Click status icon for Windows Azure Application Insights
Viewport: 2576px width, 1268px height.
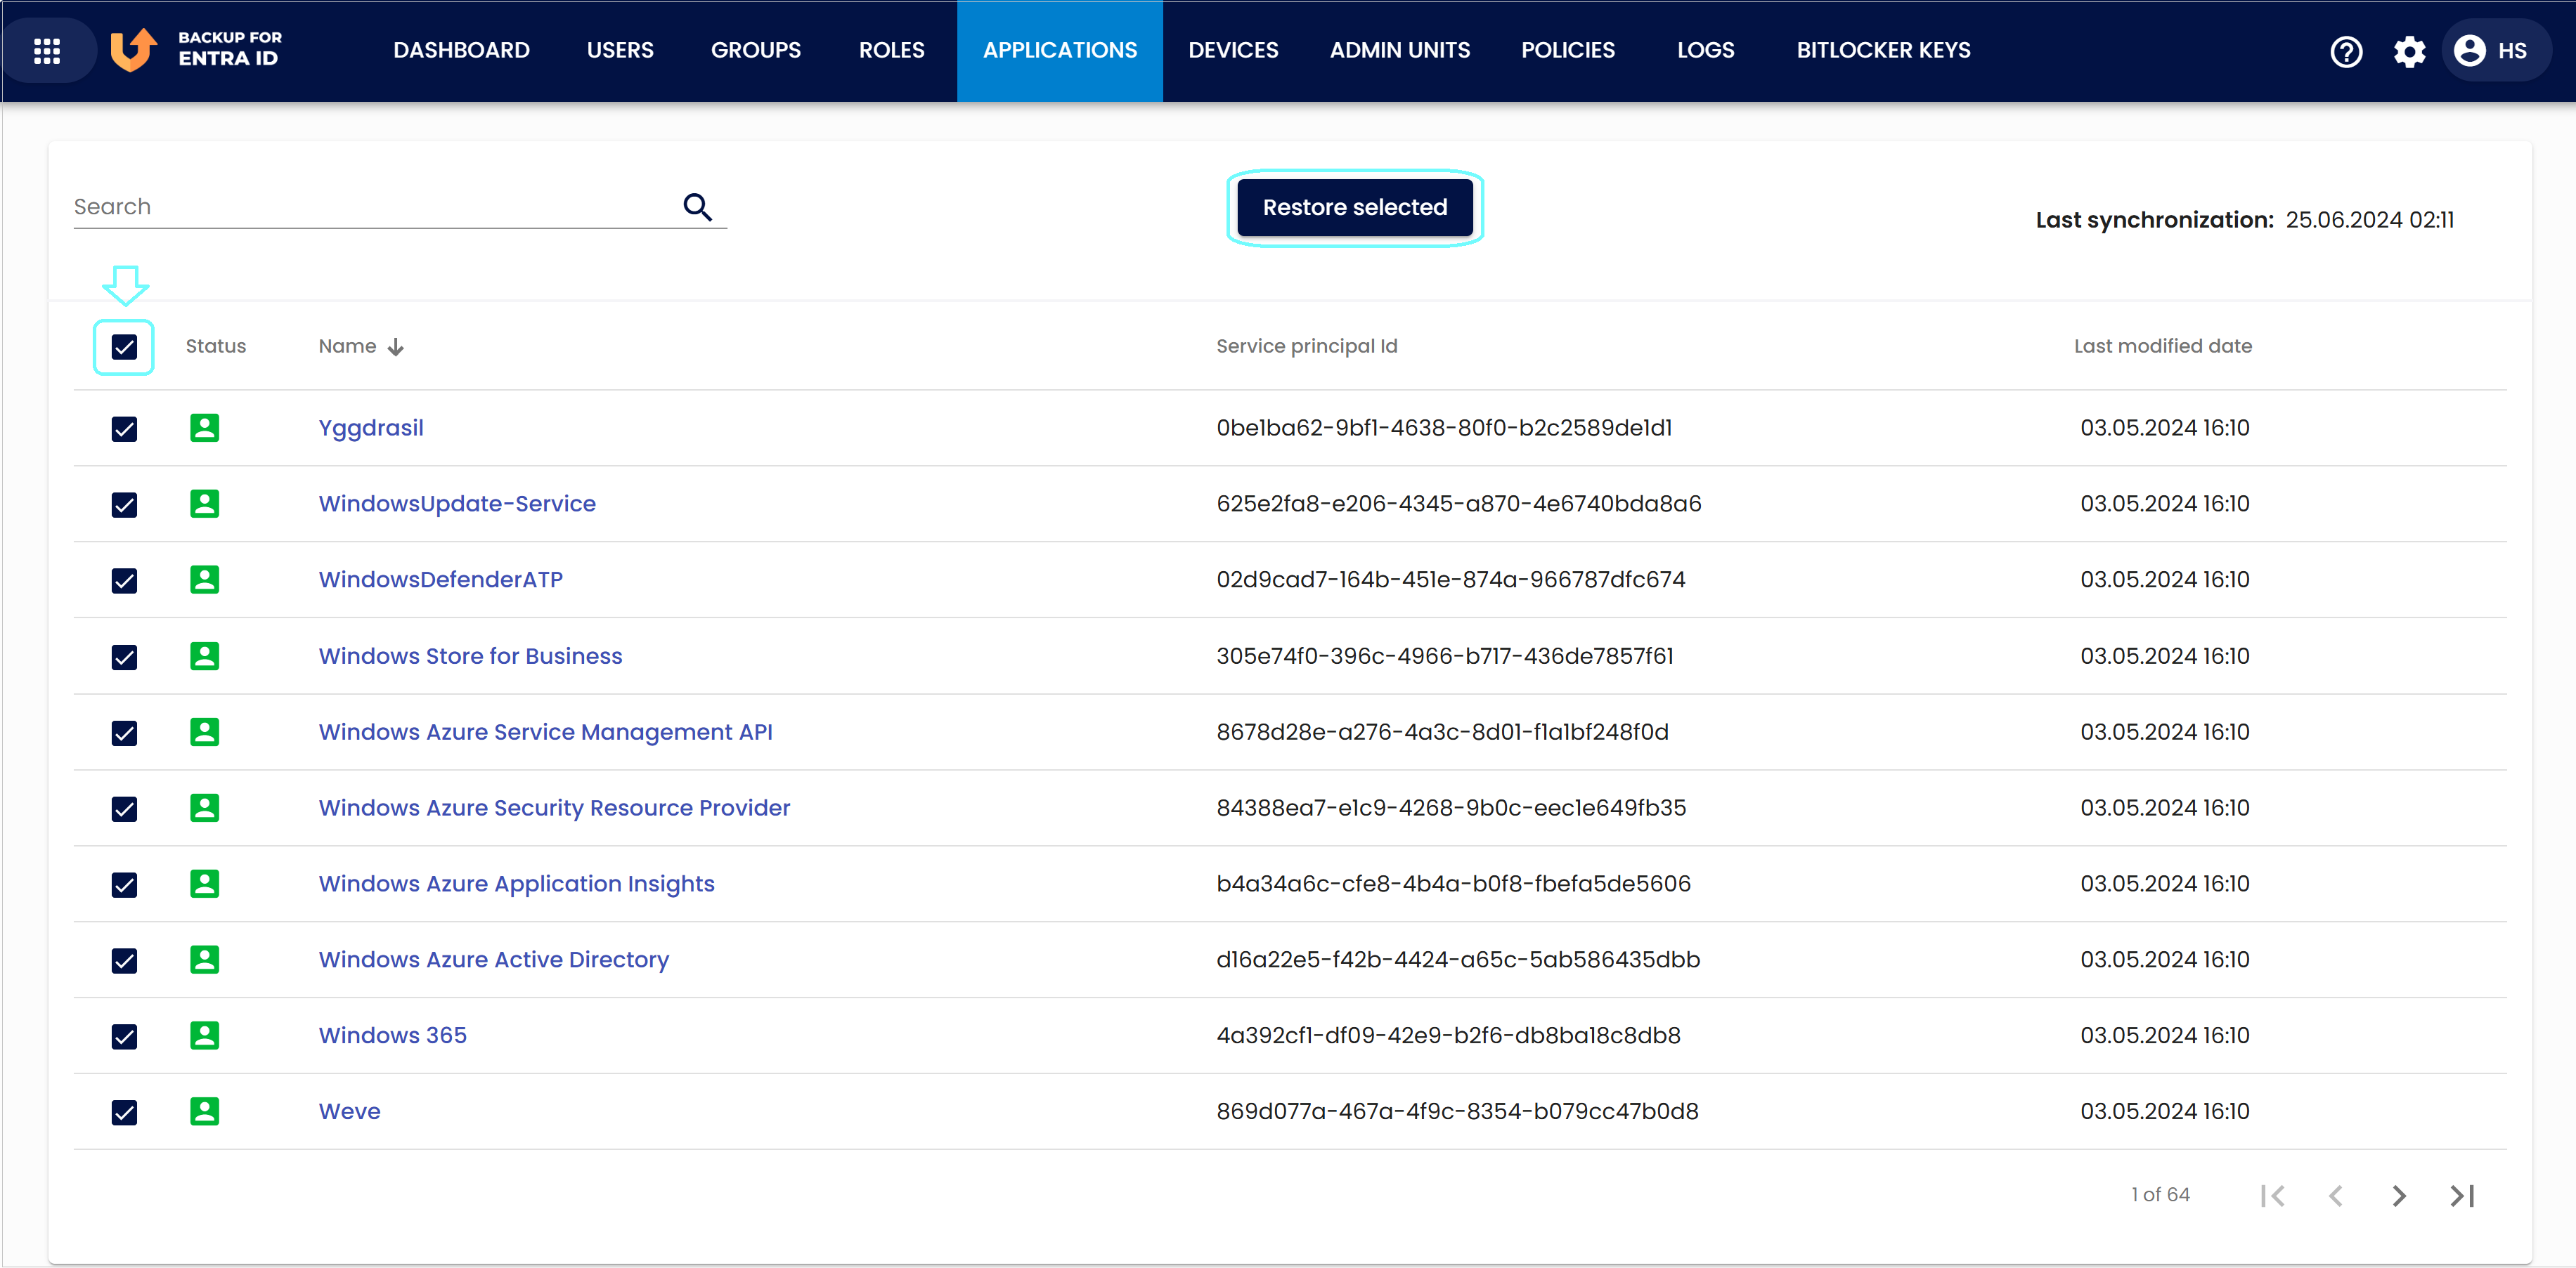tap(204, 883)
